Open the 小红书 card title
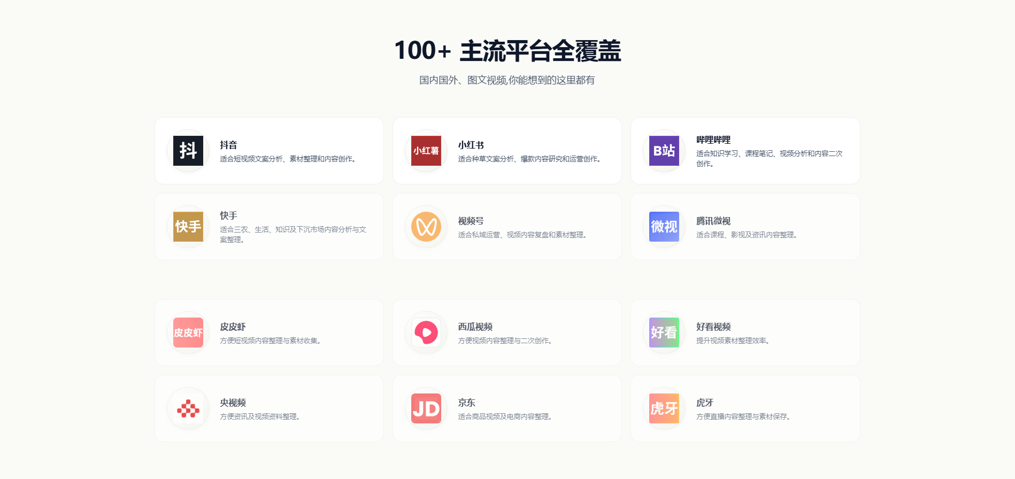Image resolution: width=1015 pixels, height=479 pixels. (471, 145)
